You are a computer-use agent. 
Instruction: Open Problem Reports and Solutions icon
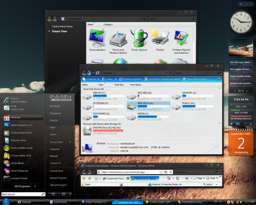[x=181, y=42]
